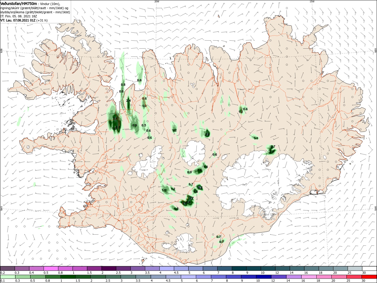Choose the deep navy blue 10 swatch in lower legend
The height and width of the screenshot is (283, 377).
264,277
